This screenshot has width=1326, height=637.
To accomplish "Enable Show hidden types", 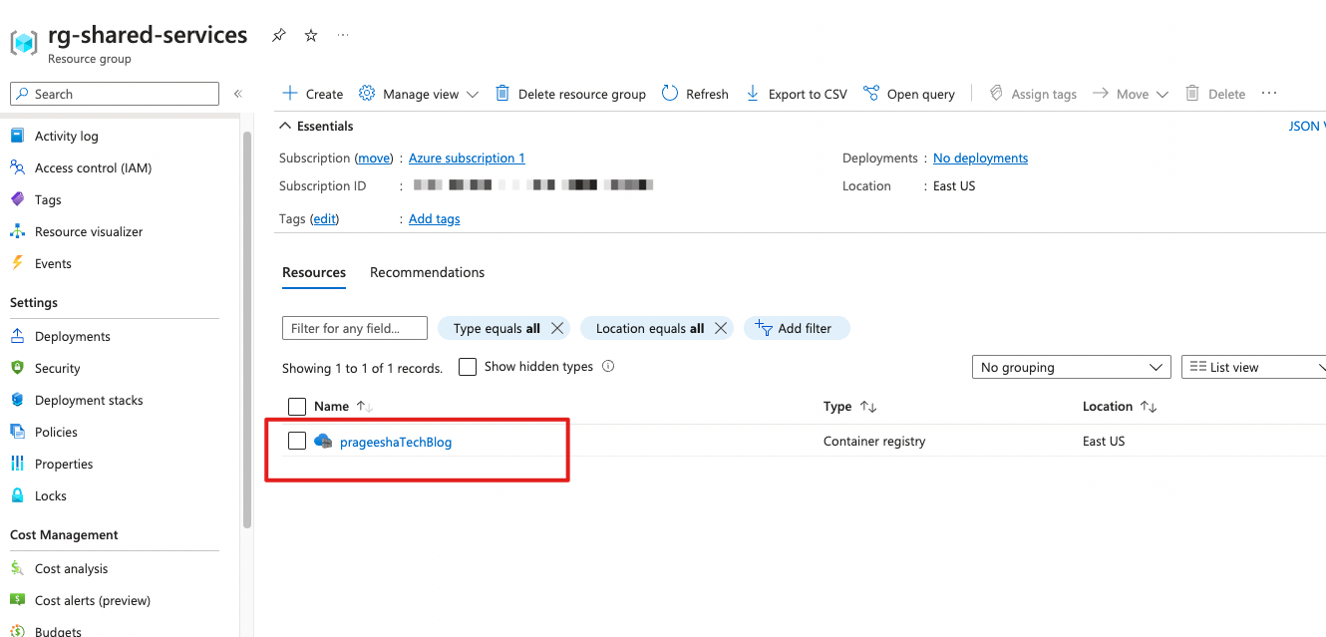I will coord(468,366).
